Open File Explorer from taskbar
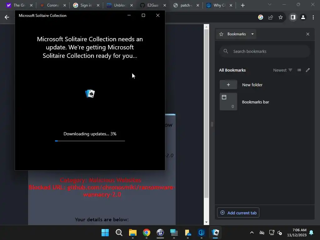Viewport: 320px width, 240px height. (x=132, y=232)
